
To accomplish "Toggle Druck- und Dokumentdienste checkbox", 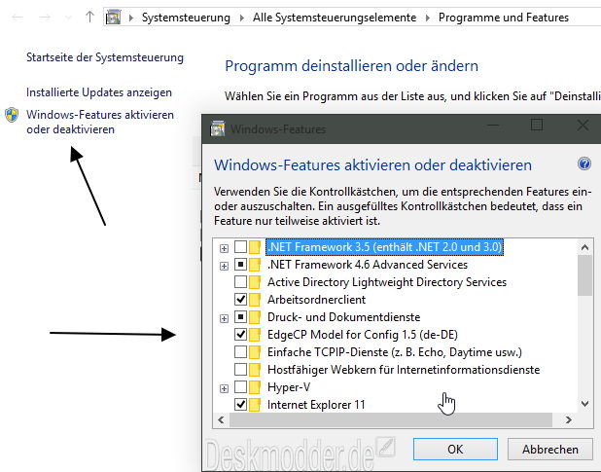I will [241, 316].
